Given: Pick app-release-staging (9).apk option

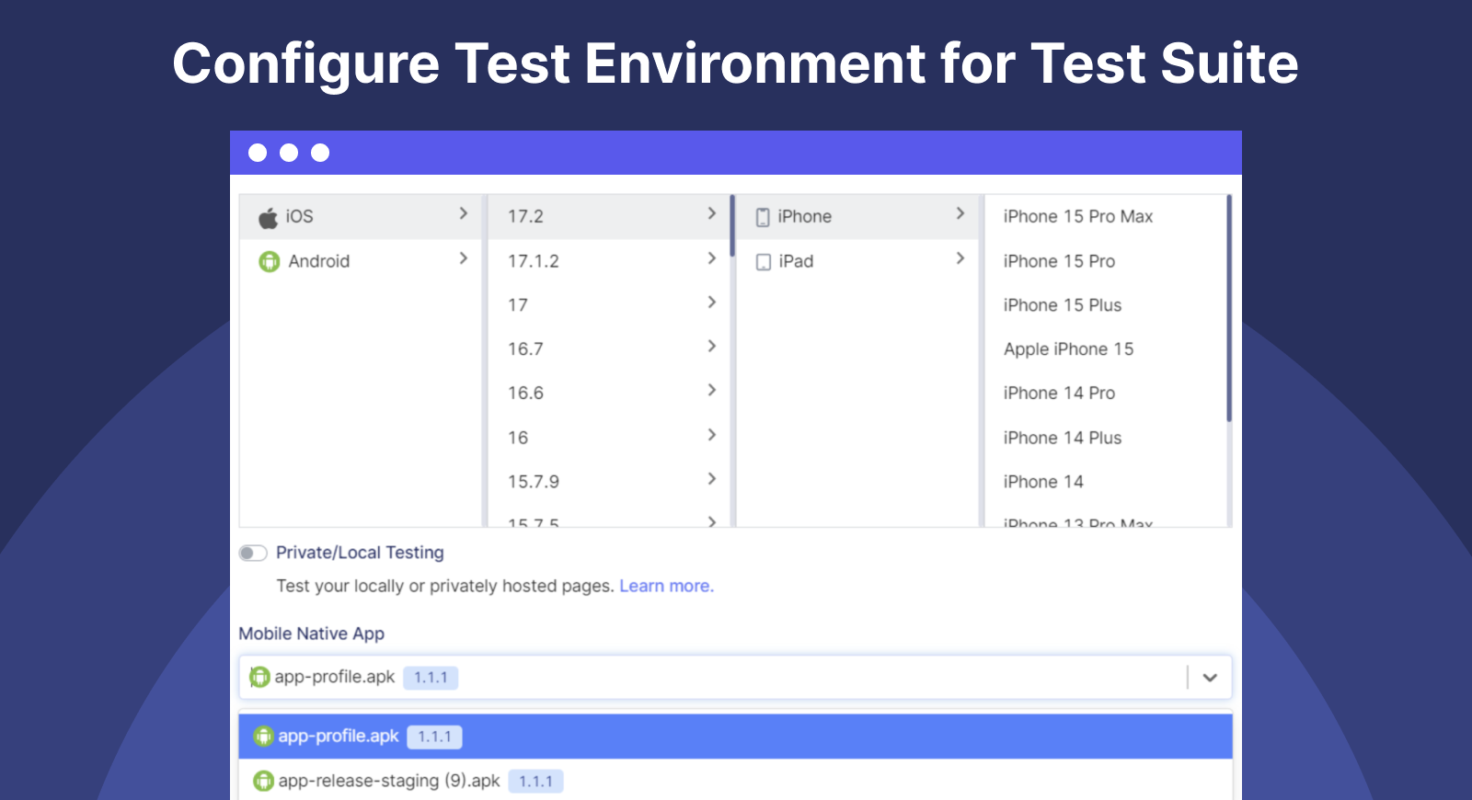Looking at the screenshot, I should (x=735, y=781).
